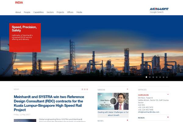The image size is (183, 122).
Task: Click the OFFICES section heading
Action: [142, 90]
